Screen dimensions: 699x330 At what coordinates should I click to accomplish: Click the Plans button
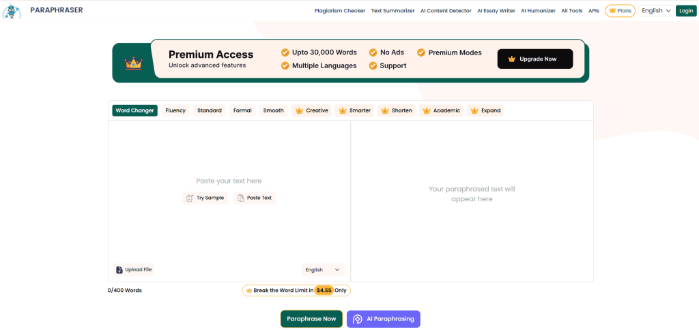click(620, 11)
